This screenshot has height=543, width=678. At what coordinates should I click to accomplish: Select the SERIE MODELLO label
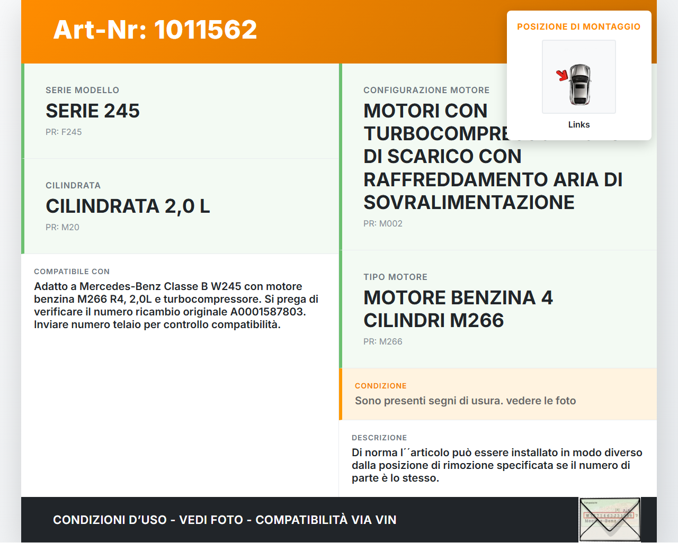pyautogui.click(x=83, y=90)
